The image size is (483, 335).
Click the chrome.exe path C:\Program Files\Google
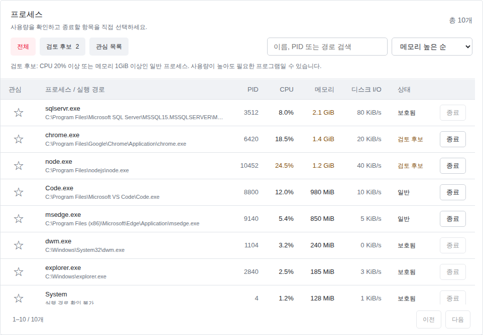[x=115, y=144]
